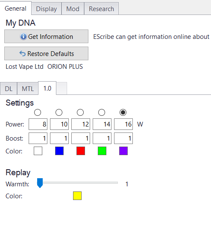Click the Replay Warmth slider handle
The width and height of the screenshot is (211, 250).
[x=40, y=183]
